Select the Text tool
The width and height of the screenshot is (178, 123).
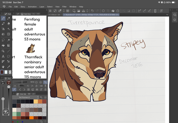click(x=3, y=56)
